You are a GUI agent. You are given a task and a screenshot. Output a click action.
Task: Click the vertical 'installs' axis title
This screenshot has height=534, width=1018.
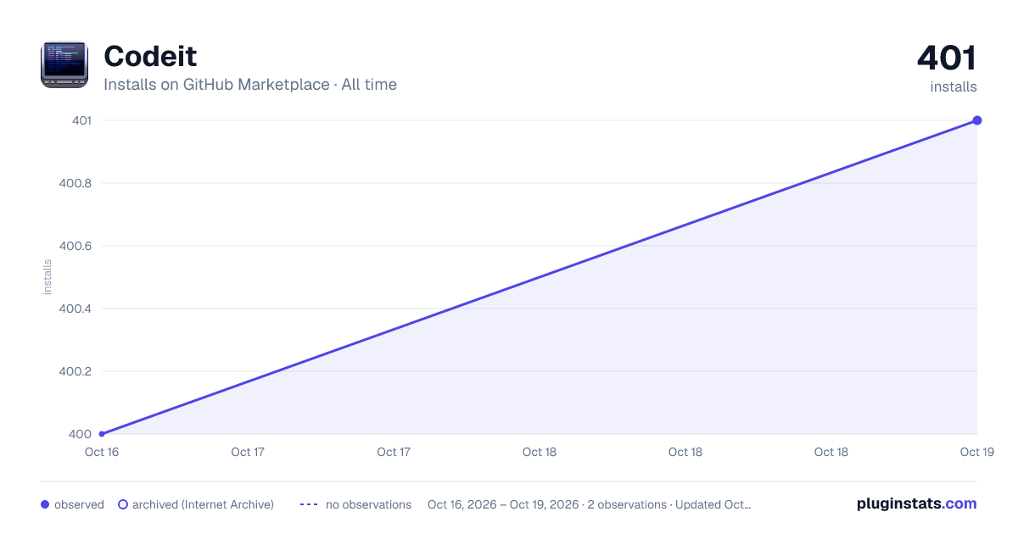[x=48, y=277]
